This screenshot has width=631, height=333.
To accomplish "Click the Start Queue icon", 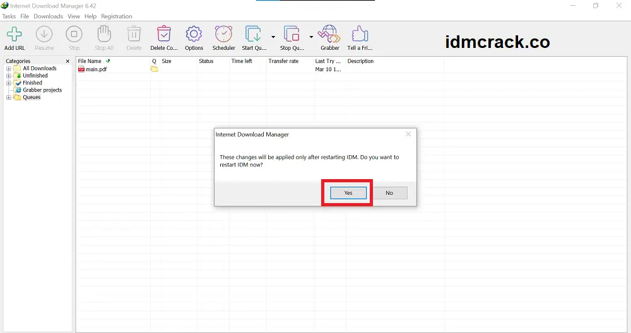I will tap(254, 34).
